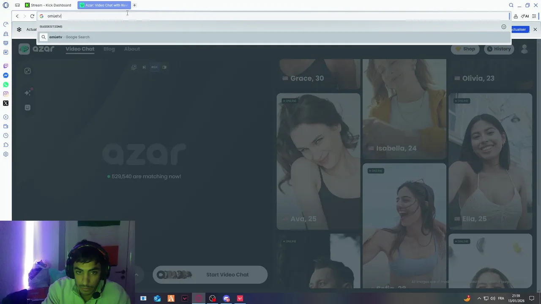The image size is (541, 304).
Task: Click the sparkle effects icon
Action: pyautogui.click(x=27, y=92)
